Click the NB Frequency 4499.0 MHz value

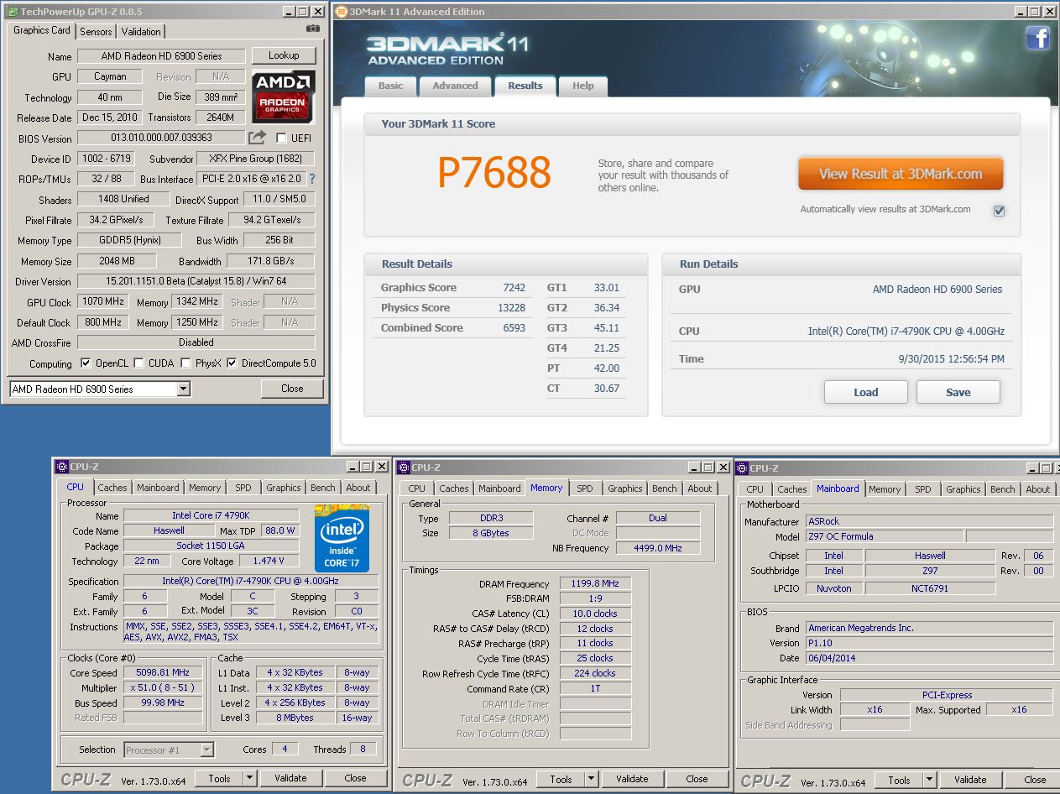click(x=657, y=548)
